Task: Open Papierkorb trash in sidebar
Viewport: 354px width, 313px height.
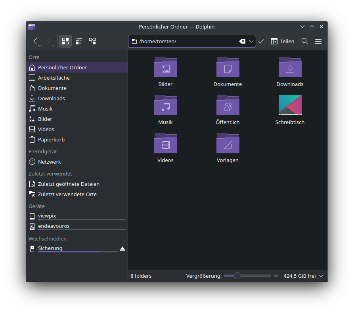Action: coord(77,140)
